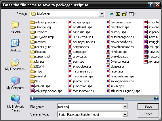
Task: Select the advjump.sps file icon
Action: click(70, 22)
